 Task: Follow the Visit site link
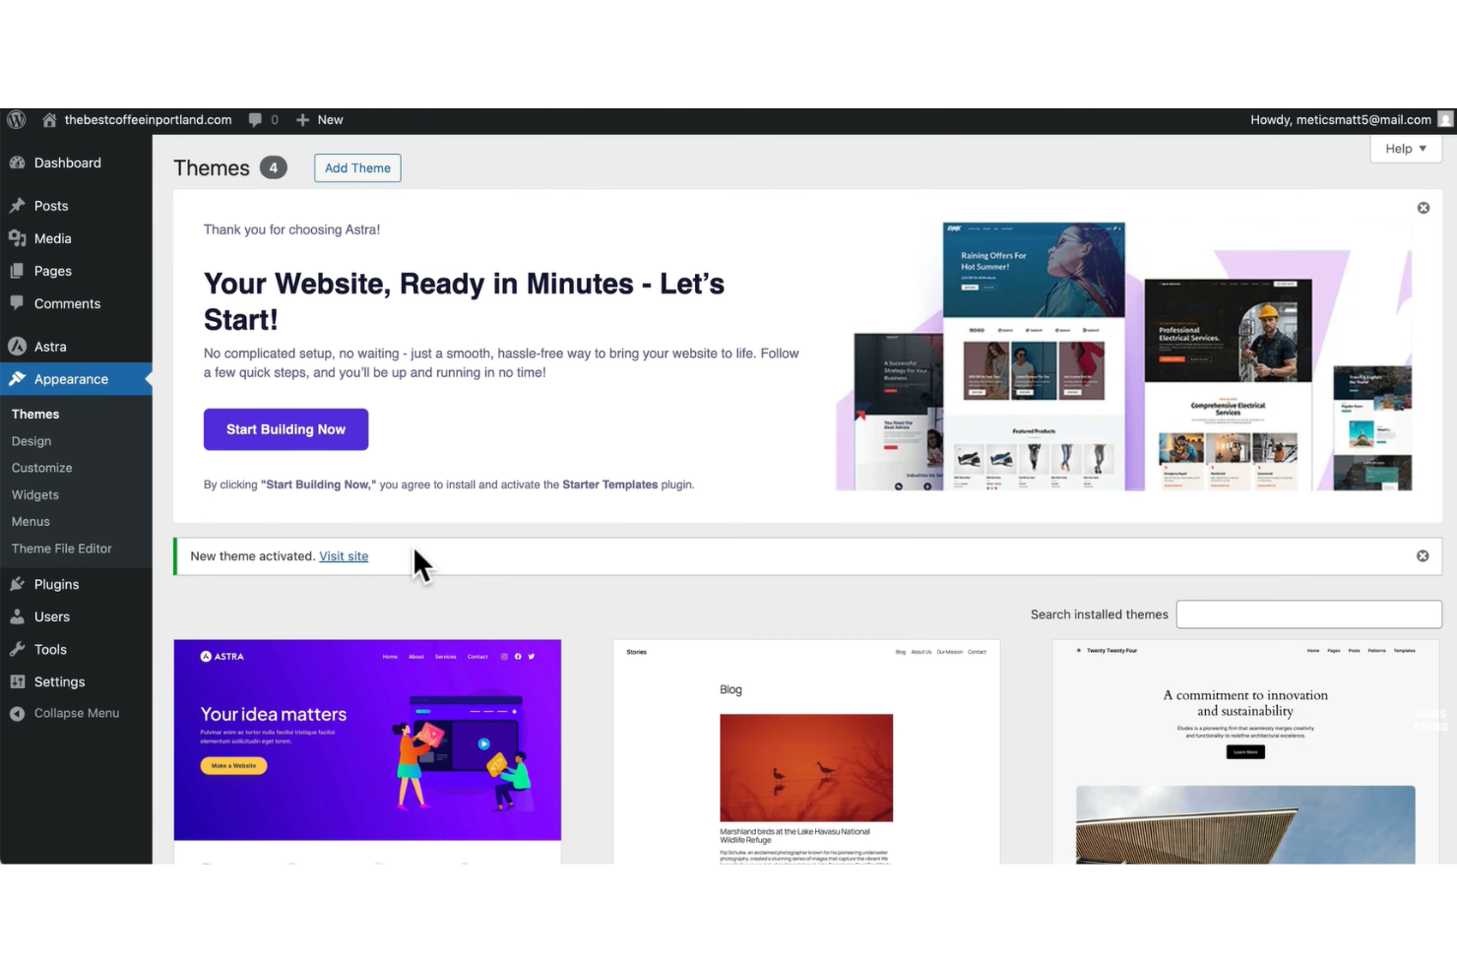[x=344, y=555]
